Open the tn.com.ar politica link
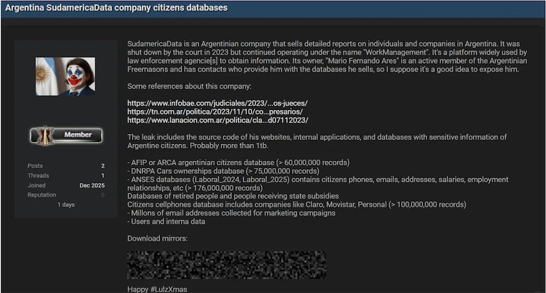The width and height of the screenshot is (546, 293). tap(215, 111)
